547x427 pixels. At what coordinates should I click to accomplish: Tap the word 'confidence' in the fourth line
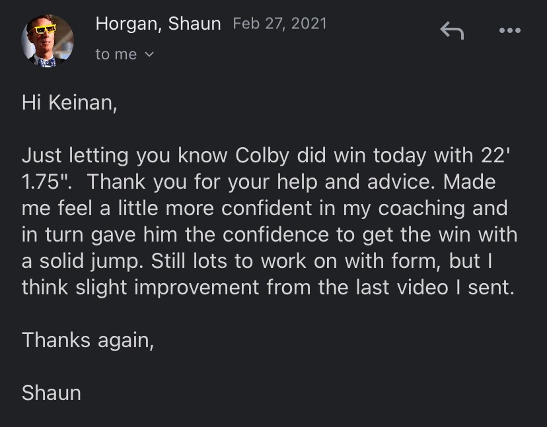click(276, 234)
